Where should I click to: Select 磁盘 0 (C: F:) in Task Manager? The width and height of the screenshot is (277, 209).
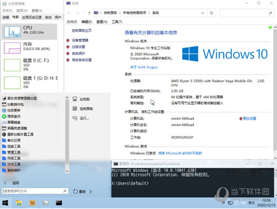coord(30,65)
